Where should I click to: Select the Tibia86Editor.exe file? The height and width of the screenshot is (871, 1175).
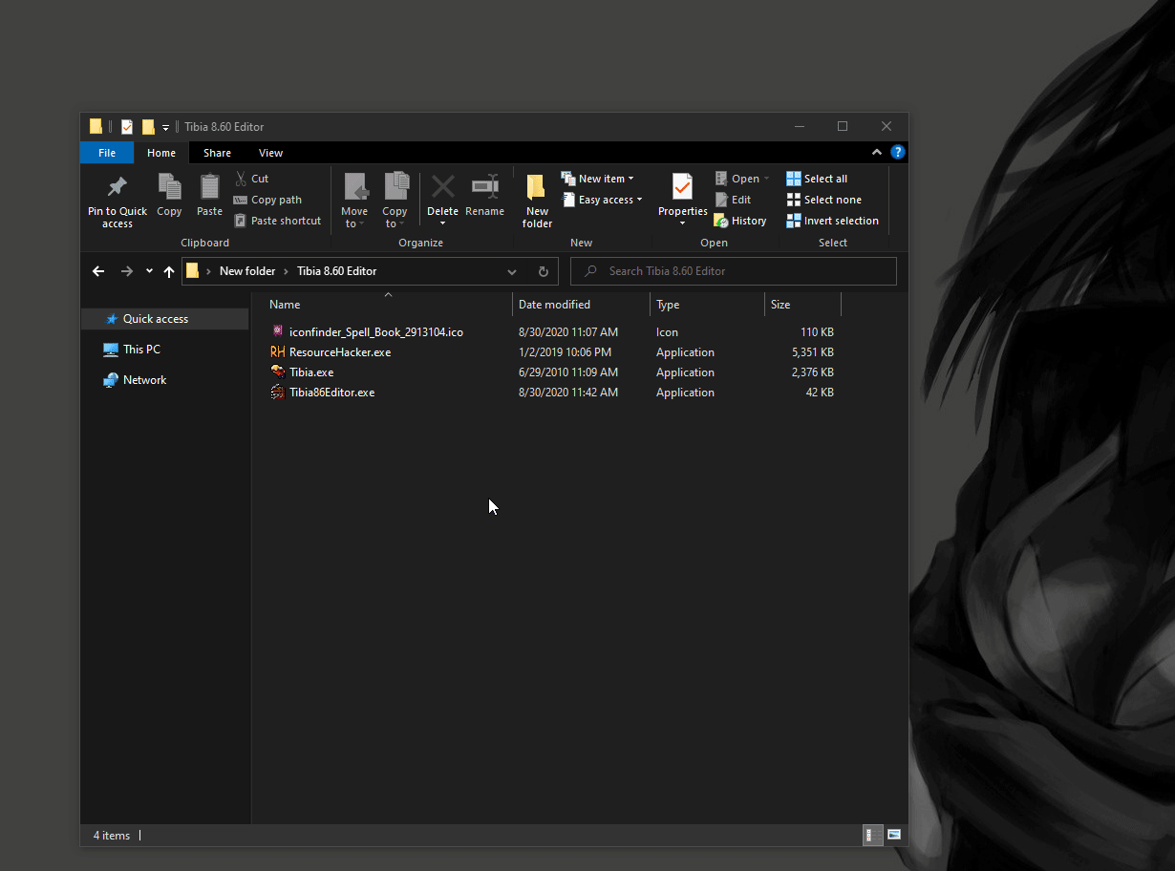click(x=331, y=393)
